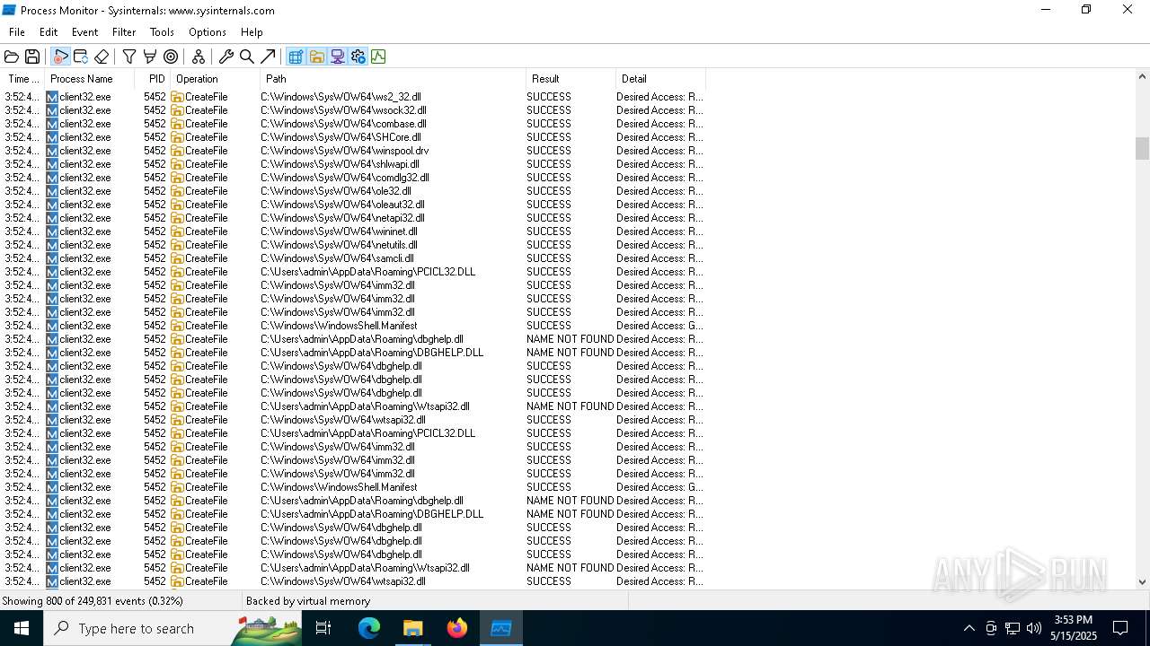Toggle Autoscroll on the toolbar

[81, 57]
